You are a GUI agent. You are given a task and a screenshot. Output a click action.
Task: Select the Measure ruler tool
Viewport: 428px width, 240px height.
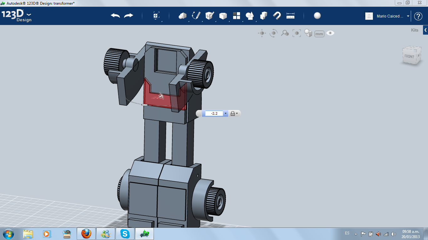coord(290,16)
